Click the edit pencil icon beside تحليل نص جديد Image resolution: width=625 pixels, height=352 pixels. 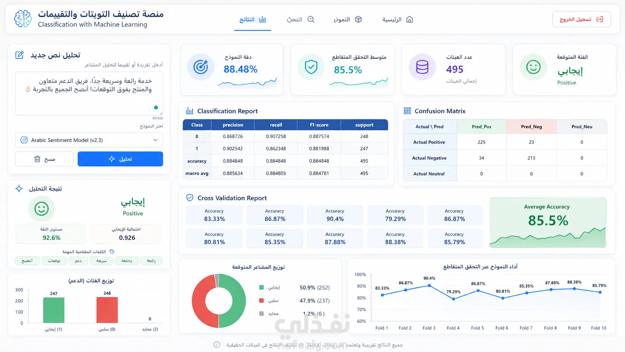tap(19, 55)
